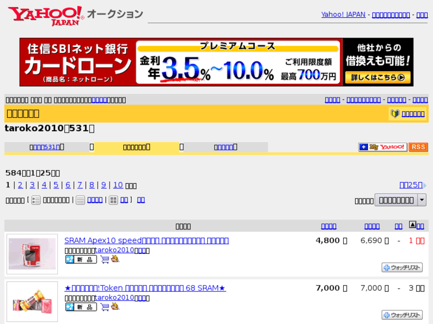
Task: Open the Token 68 SRAM listing title
Action: click(145, 288)
